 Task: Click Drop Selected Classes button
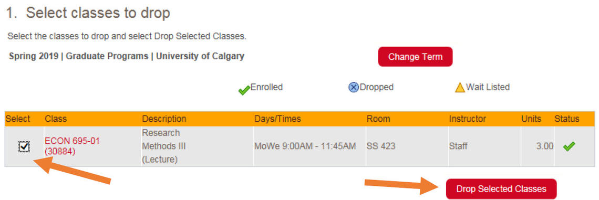[x=501, y=189]
